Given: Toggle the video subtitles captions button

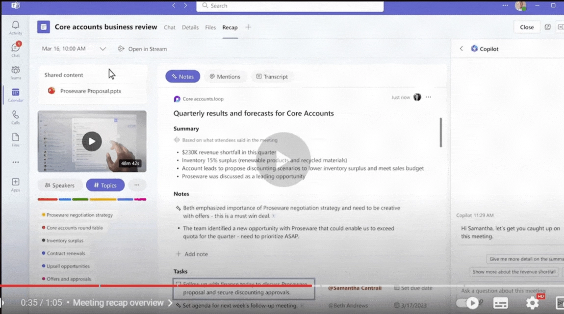Looking at the screenshot, I should click(501, 303).
